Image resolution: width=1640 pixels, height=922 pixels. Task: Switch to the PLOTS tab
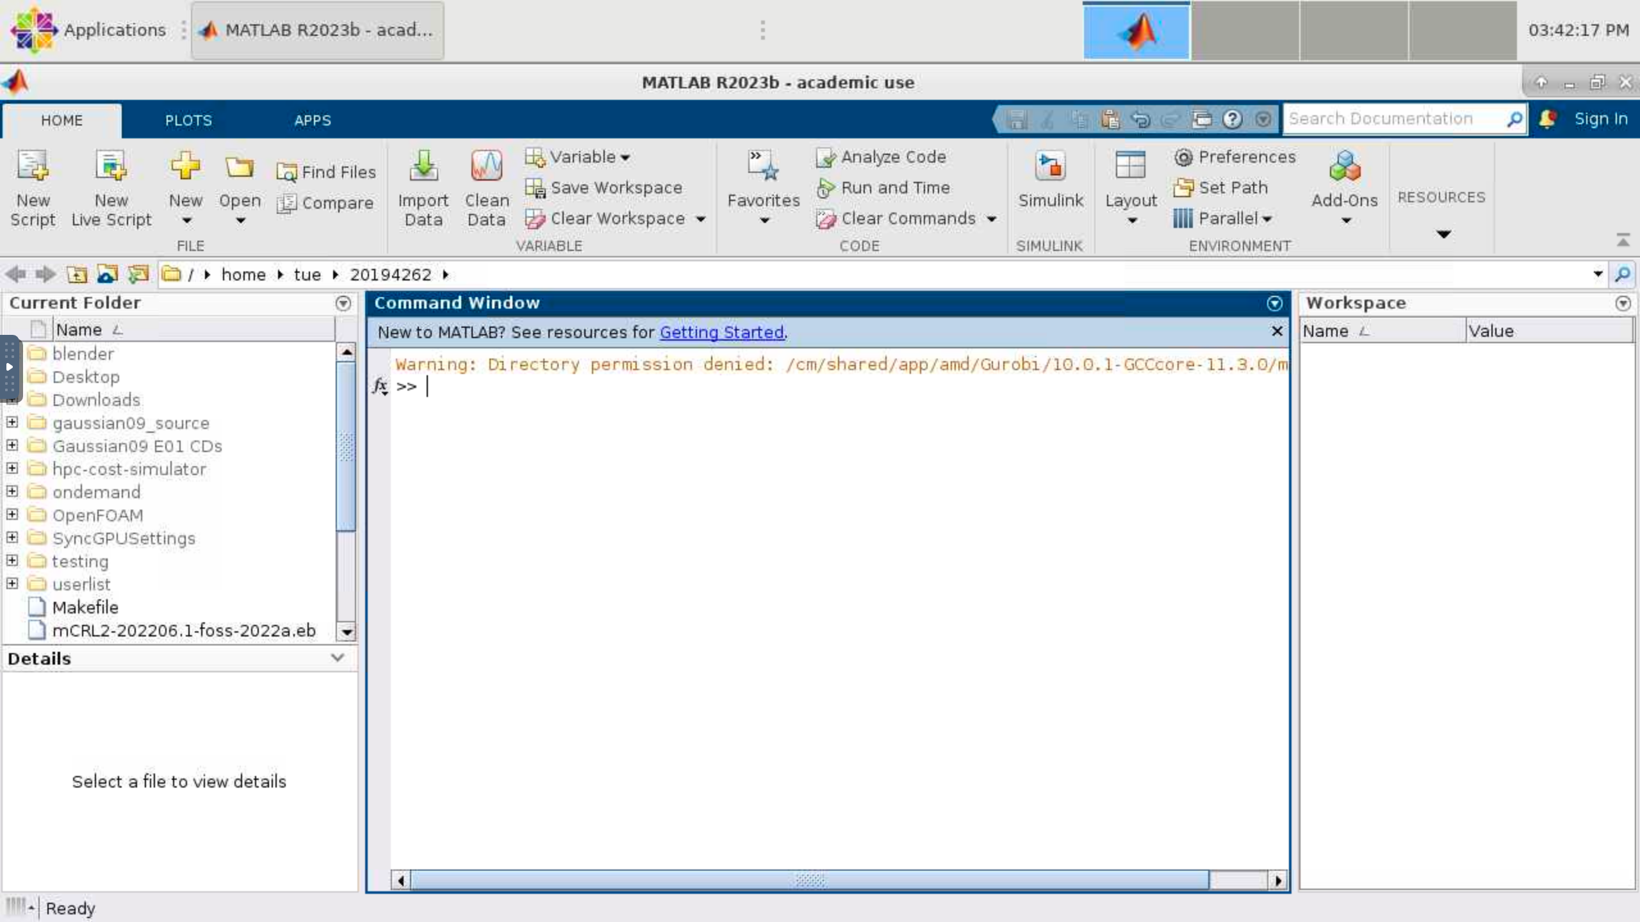pyautogui.click(x=188, y=120)
